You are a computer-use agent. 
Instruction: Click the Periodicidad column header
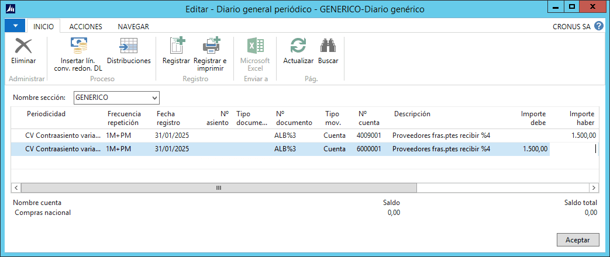pyautogui.click(x=46, y=114)
